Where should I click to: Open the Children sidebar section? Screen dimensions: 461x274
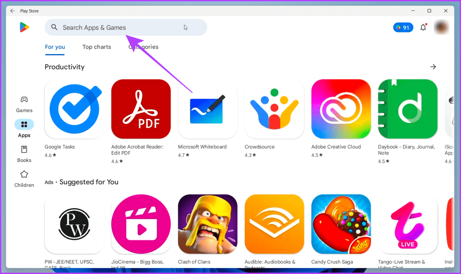(24, 179)
